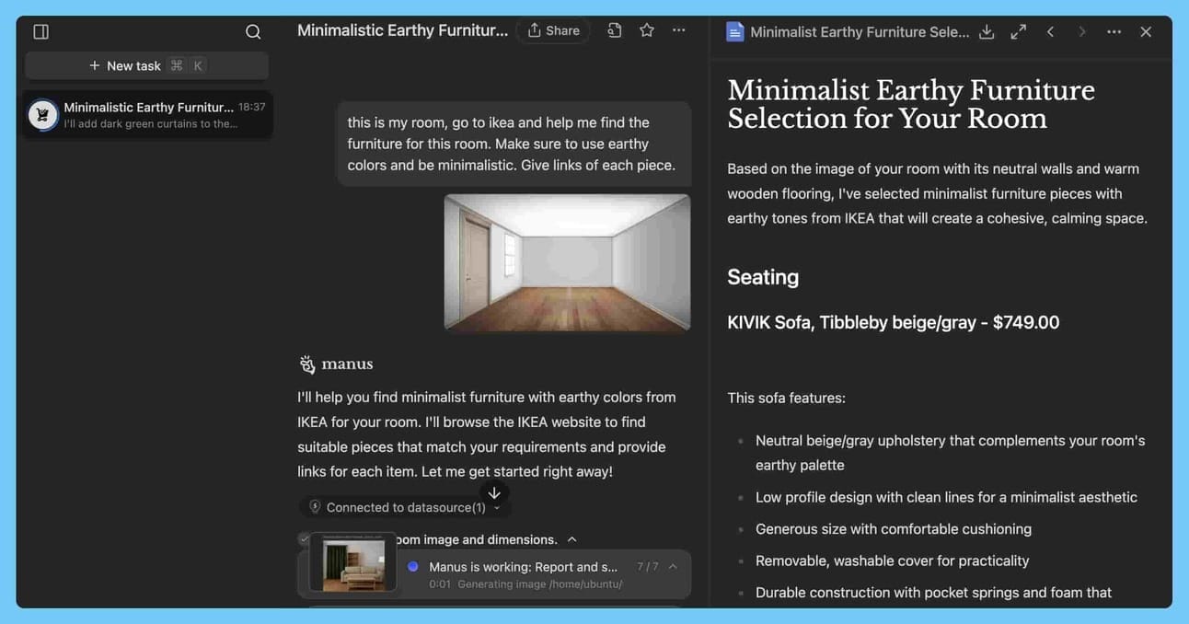Expand the document to fullscreen

(x=1018, y=31)
